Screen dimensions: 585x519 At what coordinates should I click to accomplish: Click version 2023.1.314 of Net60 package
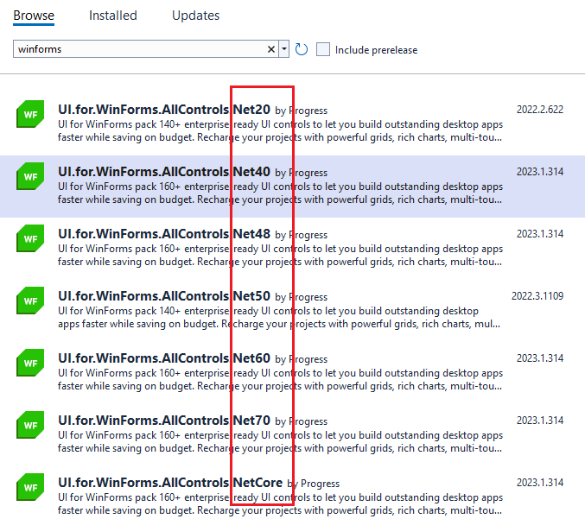coord(540,358)
